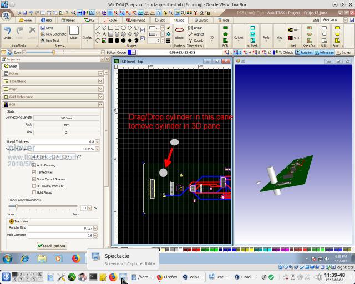Enable the Gold Plated checkbox
Image resolution: width=355 pixels, height=284 pixels.
point(34,192)
